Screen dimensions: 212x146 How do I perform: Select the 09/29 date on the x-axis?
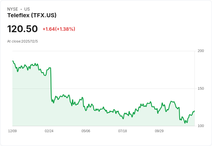[159, 131]
